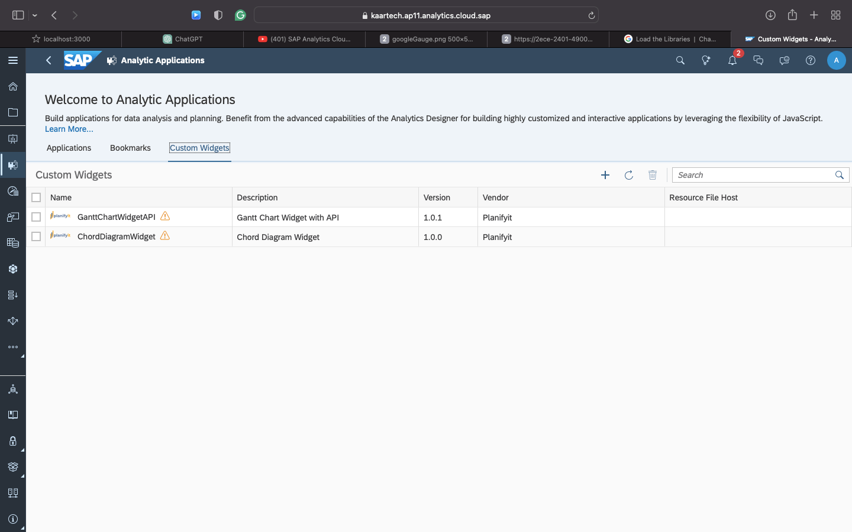Viewport: 852px width, 532px height.
Task: Select the ChordDiagramWidget row checkbox
Action: point(36,236)
